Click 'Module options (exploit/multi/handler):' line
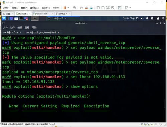Viewport: 167px width, 127px height. (46, 96)
